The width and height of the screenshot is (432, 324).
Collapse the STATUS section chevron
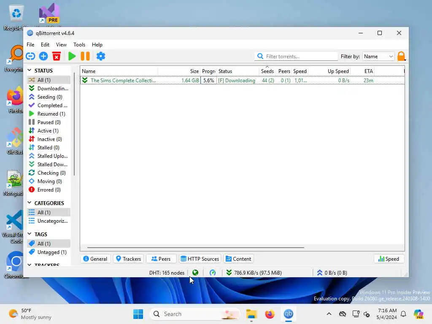[x=30, y=70]
